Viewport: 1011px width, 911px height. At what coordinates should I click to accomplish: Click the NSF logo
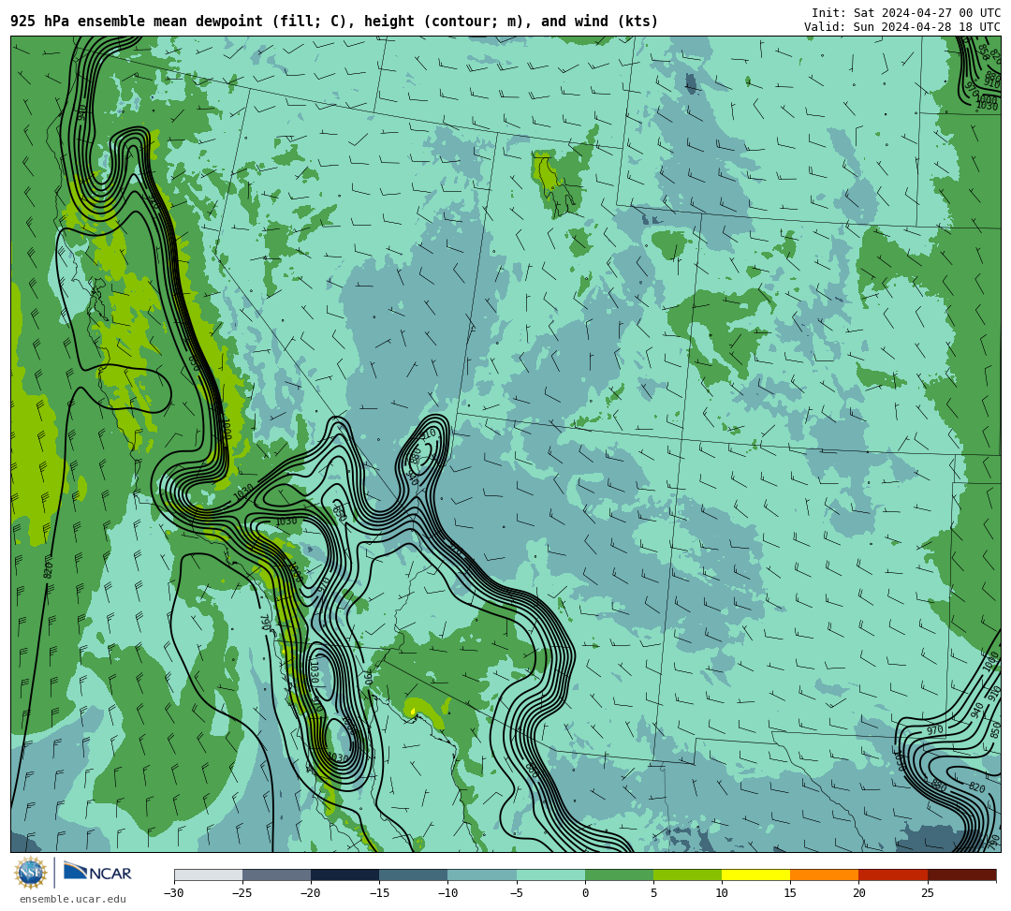[31, 874]
